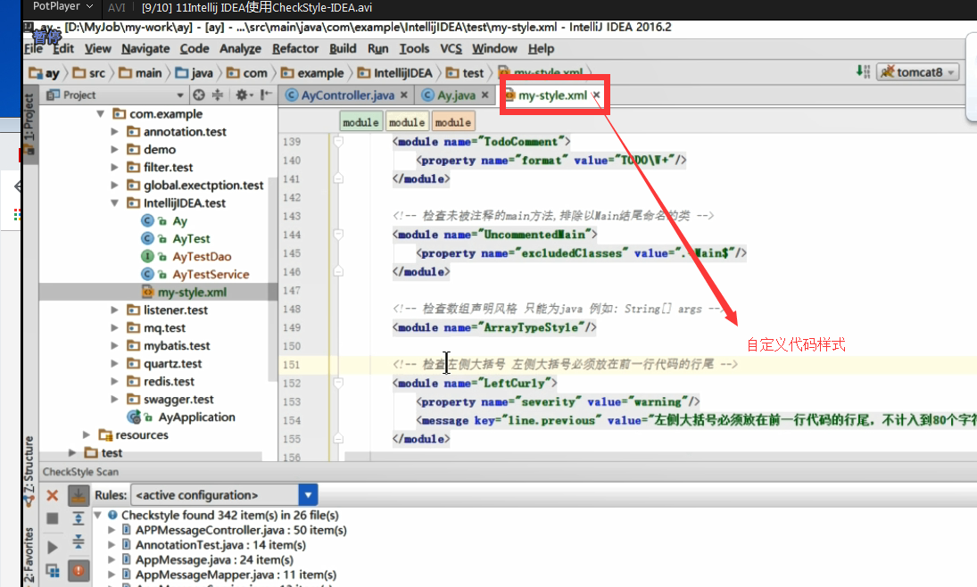Image resolution: width=977 pixels, height=587 pixels.
Task: Select the orange module breadcrumb chip
Action: [453, 122]
